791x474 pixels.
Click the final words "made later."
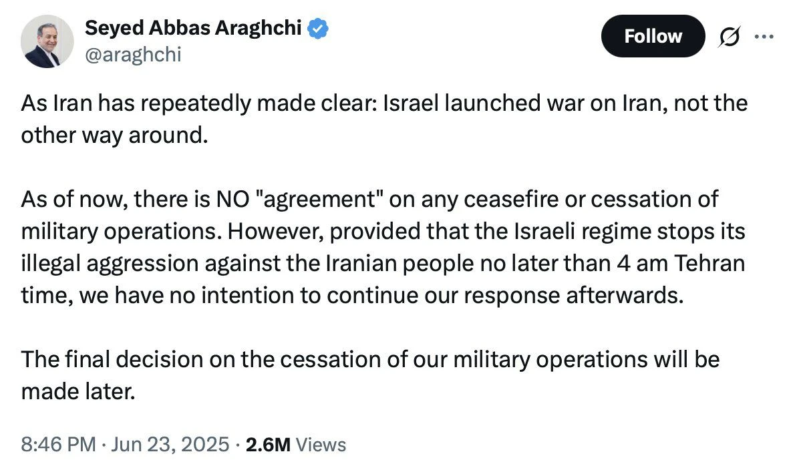(x=77, y=391)
